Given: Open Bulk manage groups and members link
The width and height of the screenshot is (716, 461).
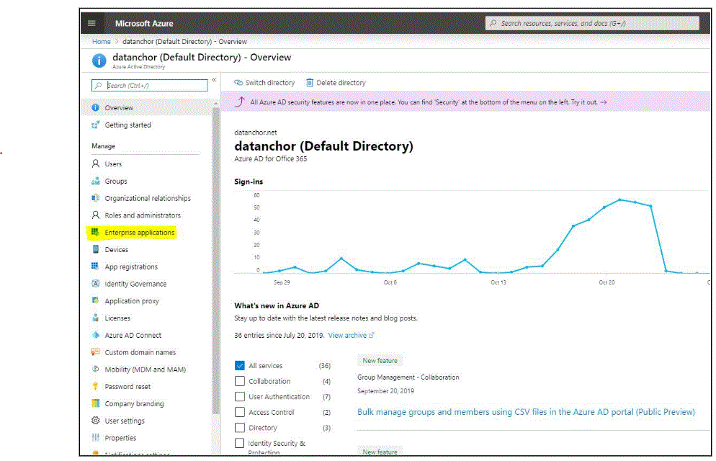Looking at the screenshot, I should (526, 412).
